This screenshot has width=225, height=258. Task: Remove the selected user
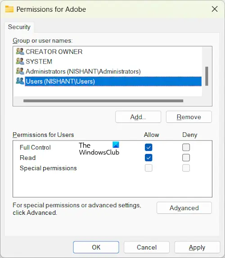pos(189,117)
